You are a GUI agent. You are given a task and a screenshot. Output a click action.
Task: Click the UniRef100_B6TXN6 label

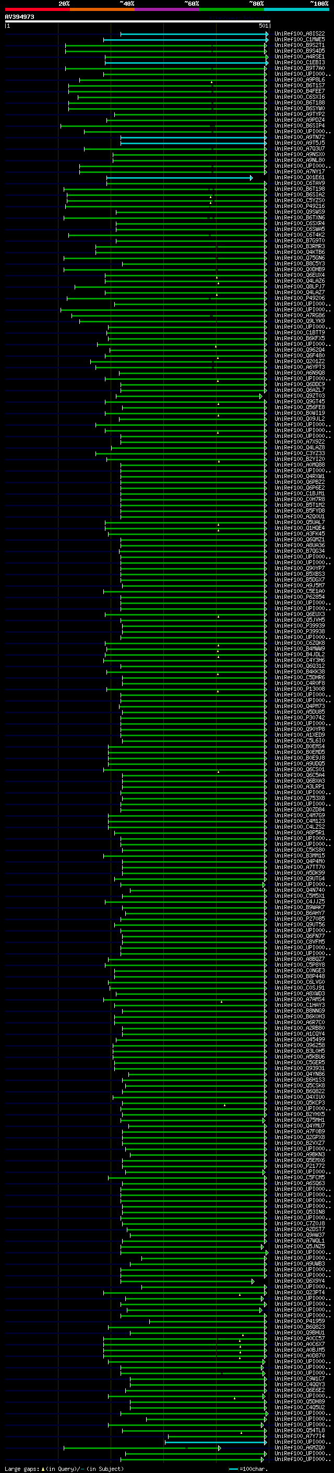tap(300, 217)
